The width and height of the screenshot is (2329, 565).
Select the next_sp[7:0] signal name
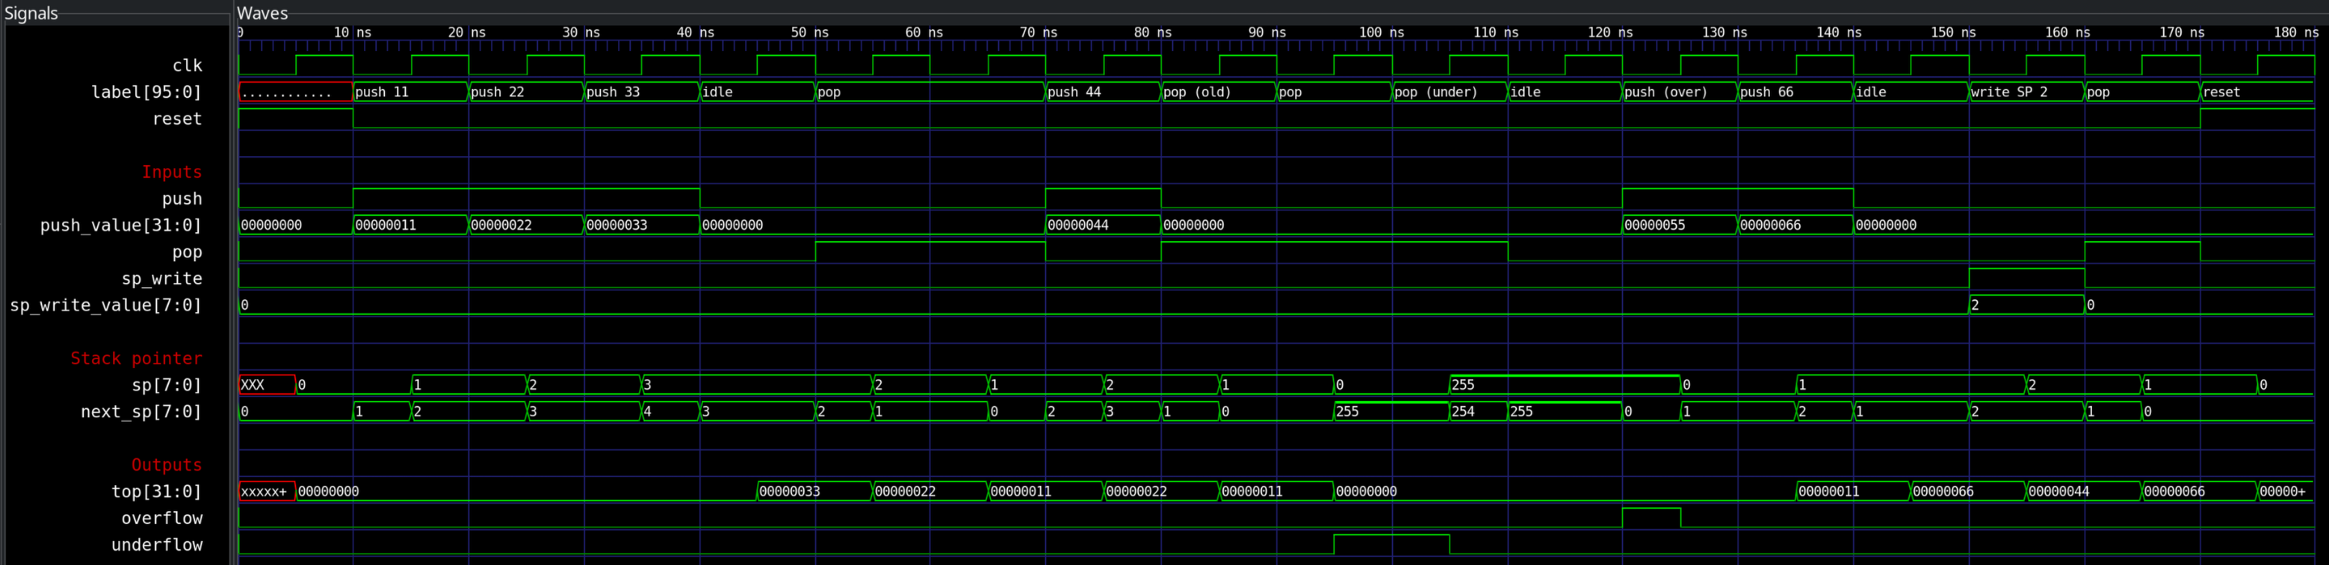point(141,411)
